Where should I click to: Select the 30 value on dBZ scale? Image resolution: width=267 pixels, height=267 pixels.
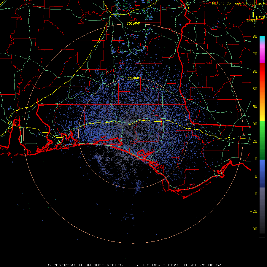(x=255, y=124)
